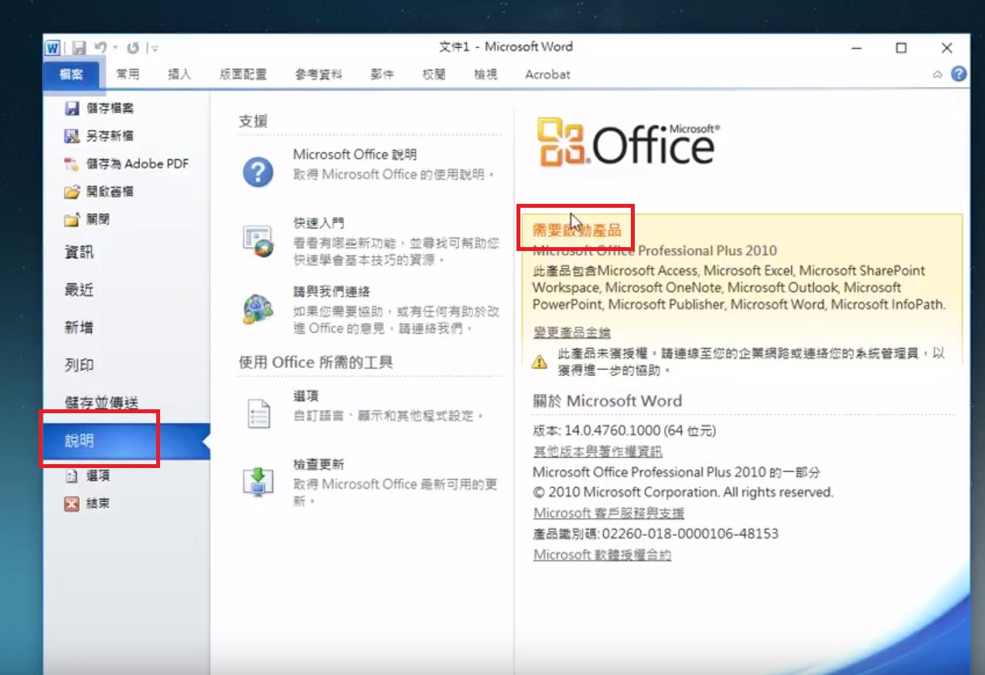Open the Customize Quick Access Toolbar dropdown
This screenshot has width=985, height=675.
click(155, 49)
